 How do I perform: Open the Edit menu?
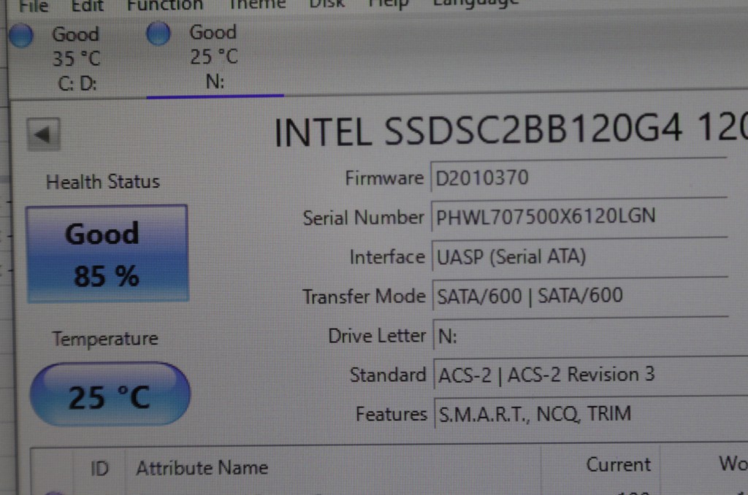[87, 6]
